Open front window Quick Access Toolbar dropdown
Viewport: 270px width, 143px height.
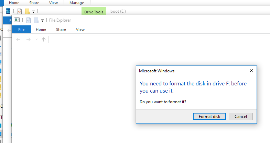click(42, 21)
